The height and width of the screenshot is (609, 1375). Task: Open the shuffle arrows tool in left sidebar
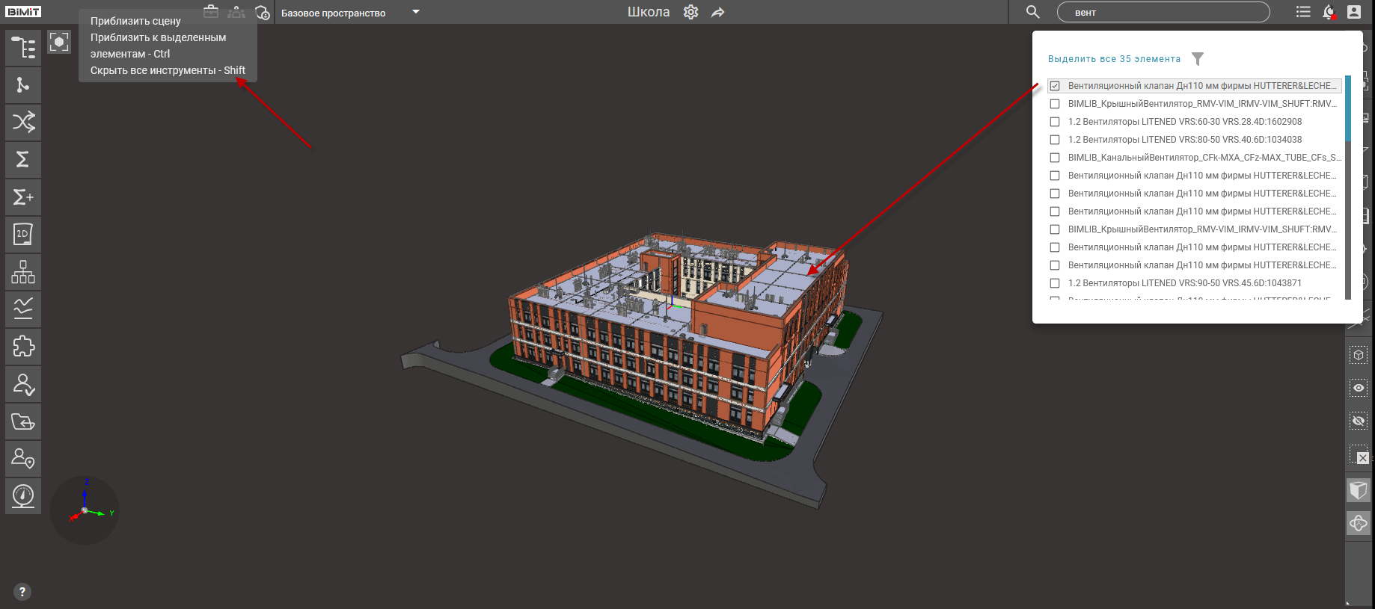tap(23, 122)
